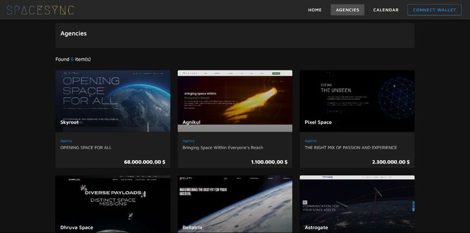The image size is (470, 233).
Task: Click the Pixel Space name overlay
Action: click(x=318, y=122)
